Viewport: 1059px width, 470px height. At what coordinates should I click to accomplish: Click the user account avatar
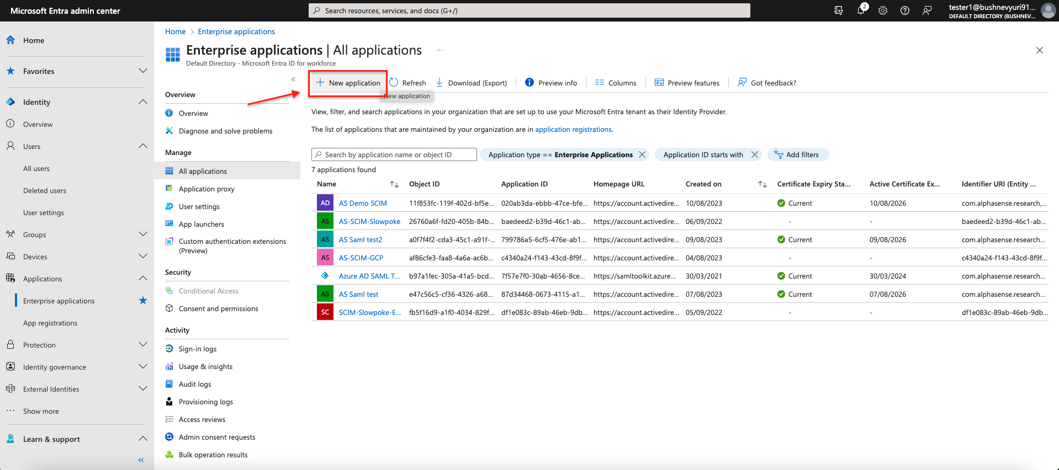1047,10
